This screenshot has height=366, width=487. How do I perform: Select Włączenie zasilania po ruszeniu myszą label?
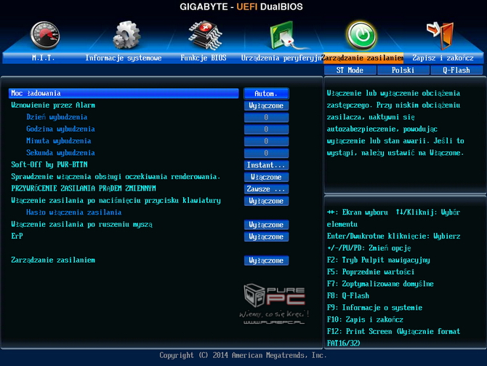[82, 224]
